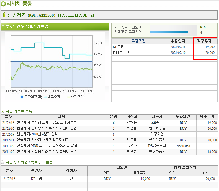Click the Not Rated opinion cell

point(183,146)
